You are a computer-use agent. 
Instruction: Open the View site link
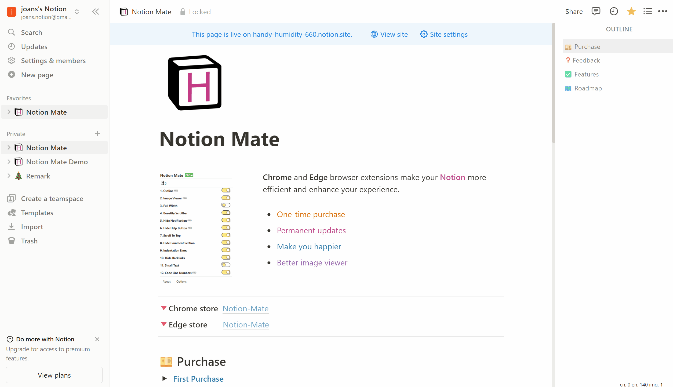point(389,34)
